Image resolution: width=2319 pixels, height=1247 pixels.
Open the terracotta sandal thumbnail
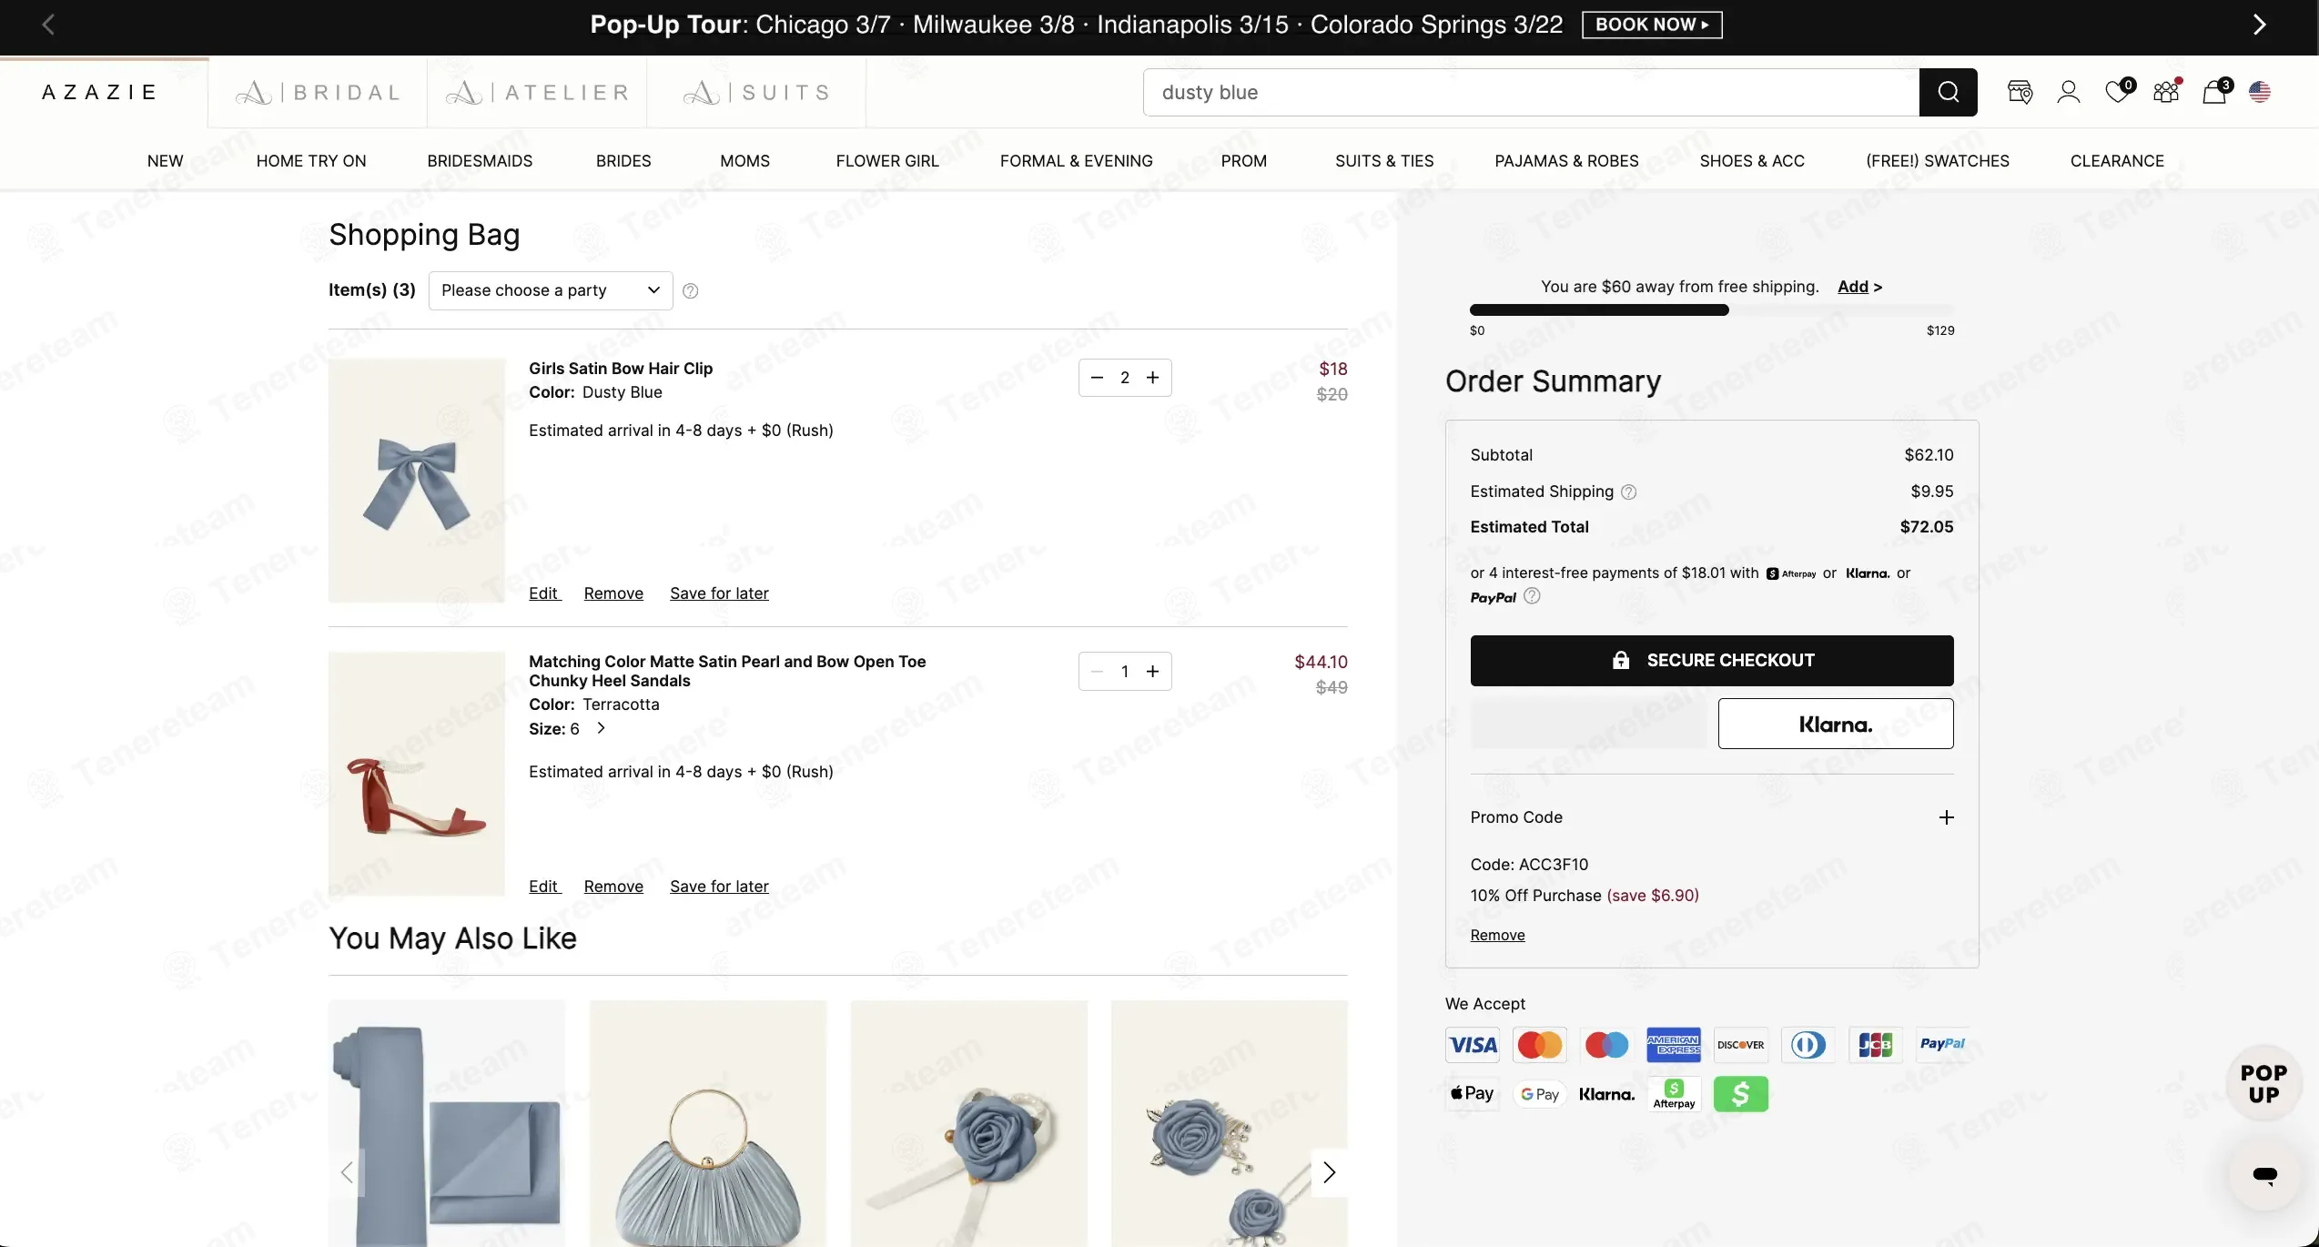click(x=417, y=774)
